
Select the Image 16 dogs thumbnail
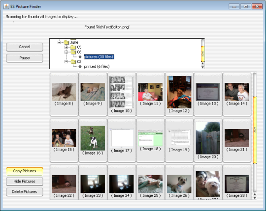pyautogui.click(x=93, y=140)
